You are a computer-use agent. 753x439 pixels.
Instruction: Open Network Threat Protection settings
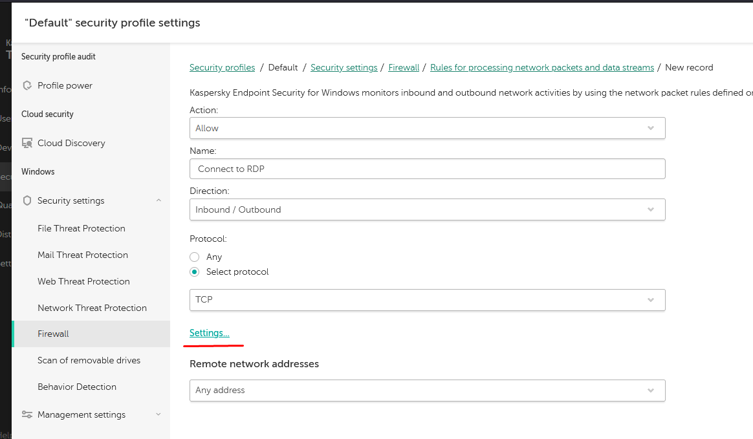[x=92, y=308]
